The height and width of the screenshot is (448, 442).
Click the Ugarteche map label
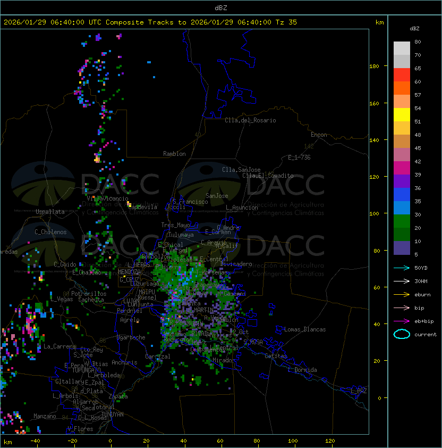tap(131, 337)
